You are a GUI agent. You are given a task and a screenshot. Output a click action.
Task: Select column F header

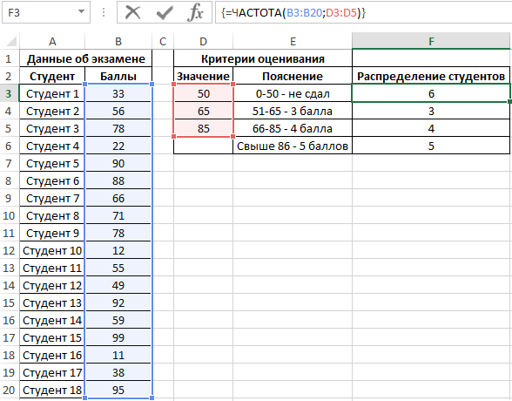pyautogui.click(x=431, y=41)
